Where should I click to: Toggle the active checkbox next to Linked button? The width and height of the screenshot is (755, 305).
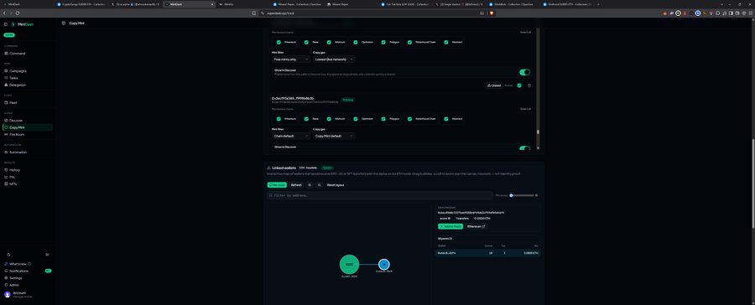point(519,85)
